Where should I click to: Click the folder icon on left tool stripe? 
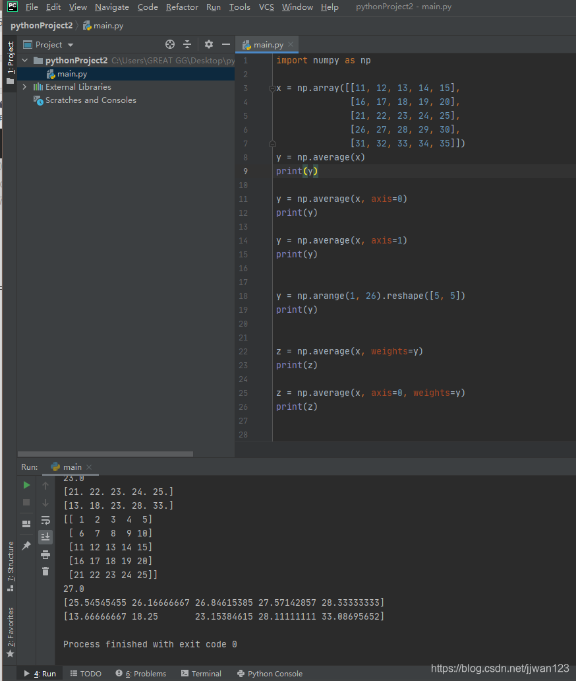(11, 81)
